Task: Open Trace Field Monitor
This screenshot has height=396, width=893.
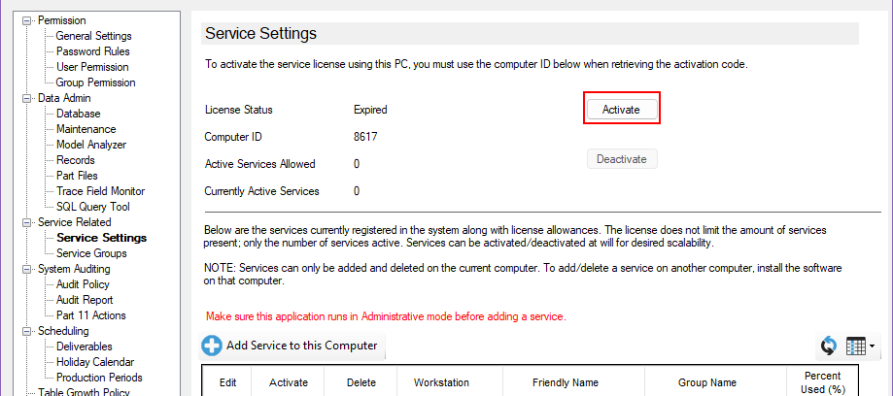Action: pyautogui.click(x=100, y=191)
